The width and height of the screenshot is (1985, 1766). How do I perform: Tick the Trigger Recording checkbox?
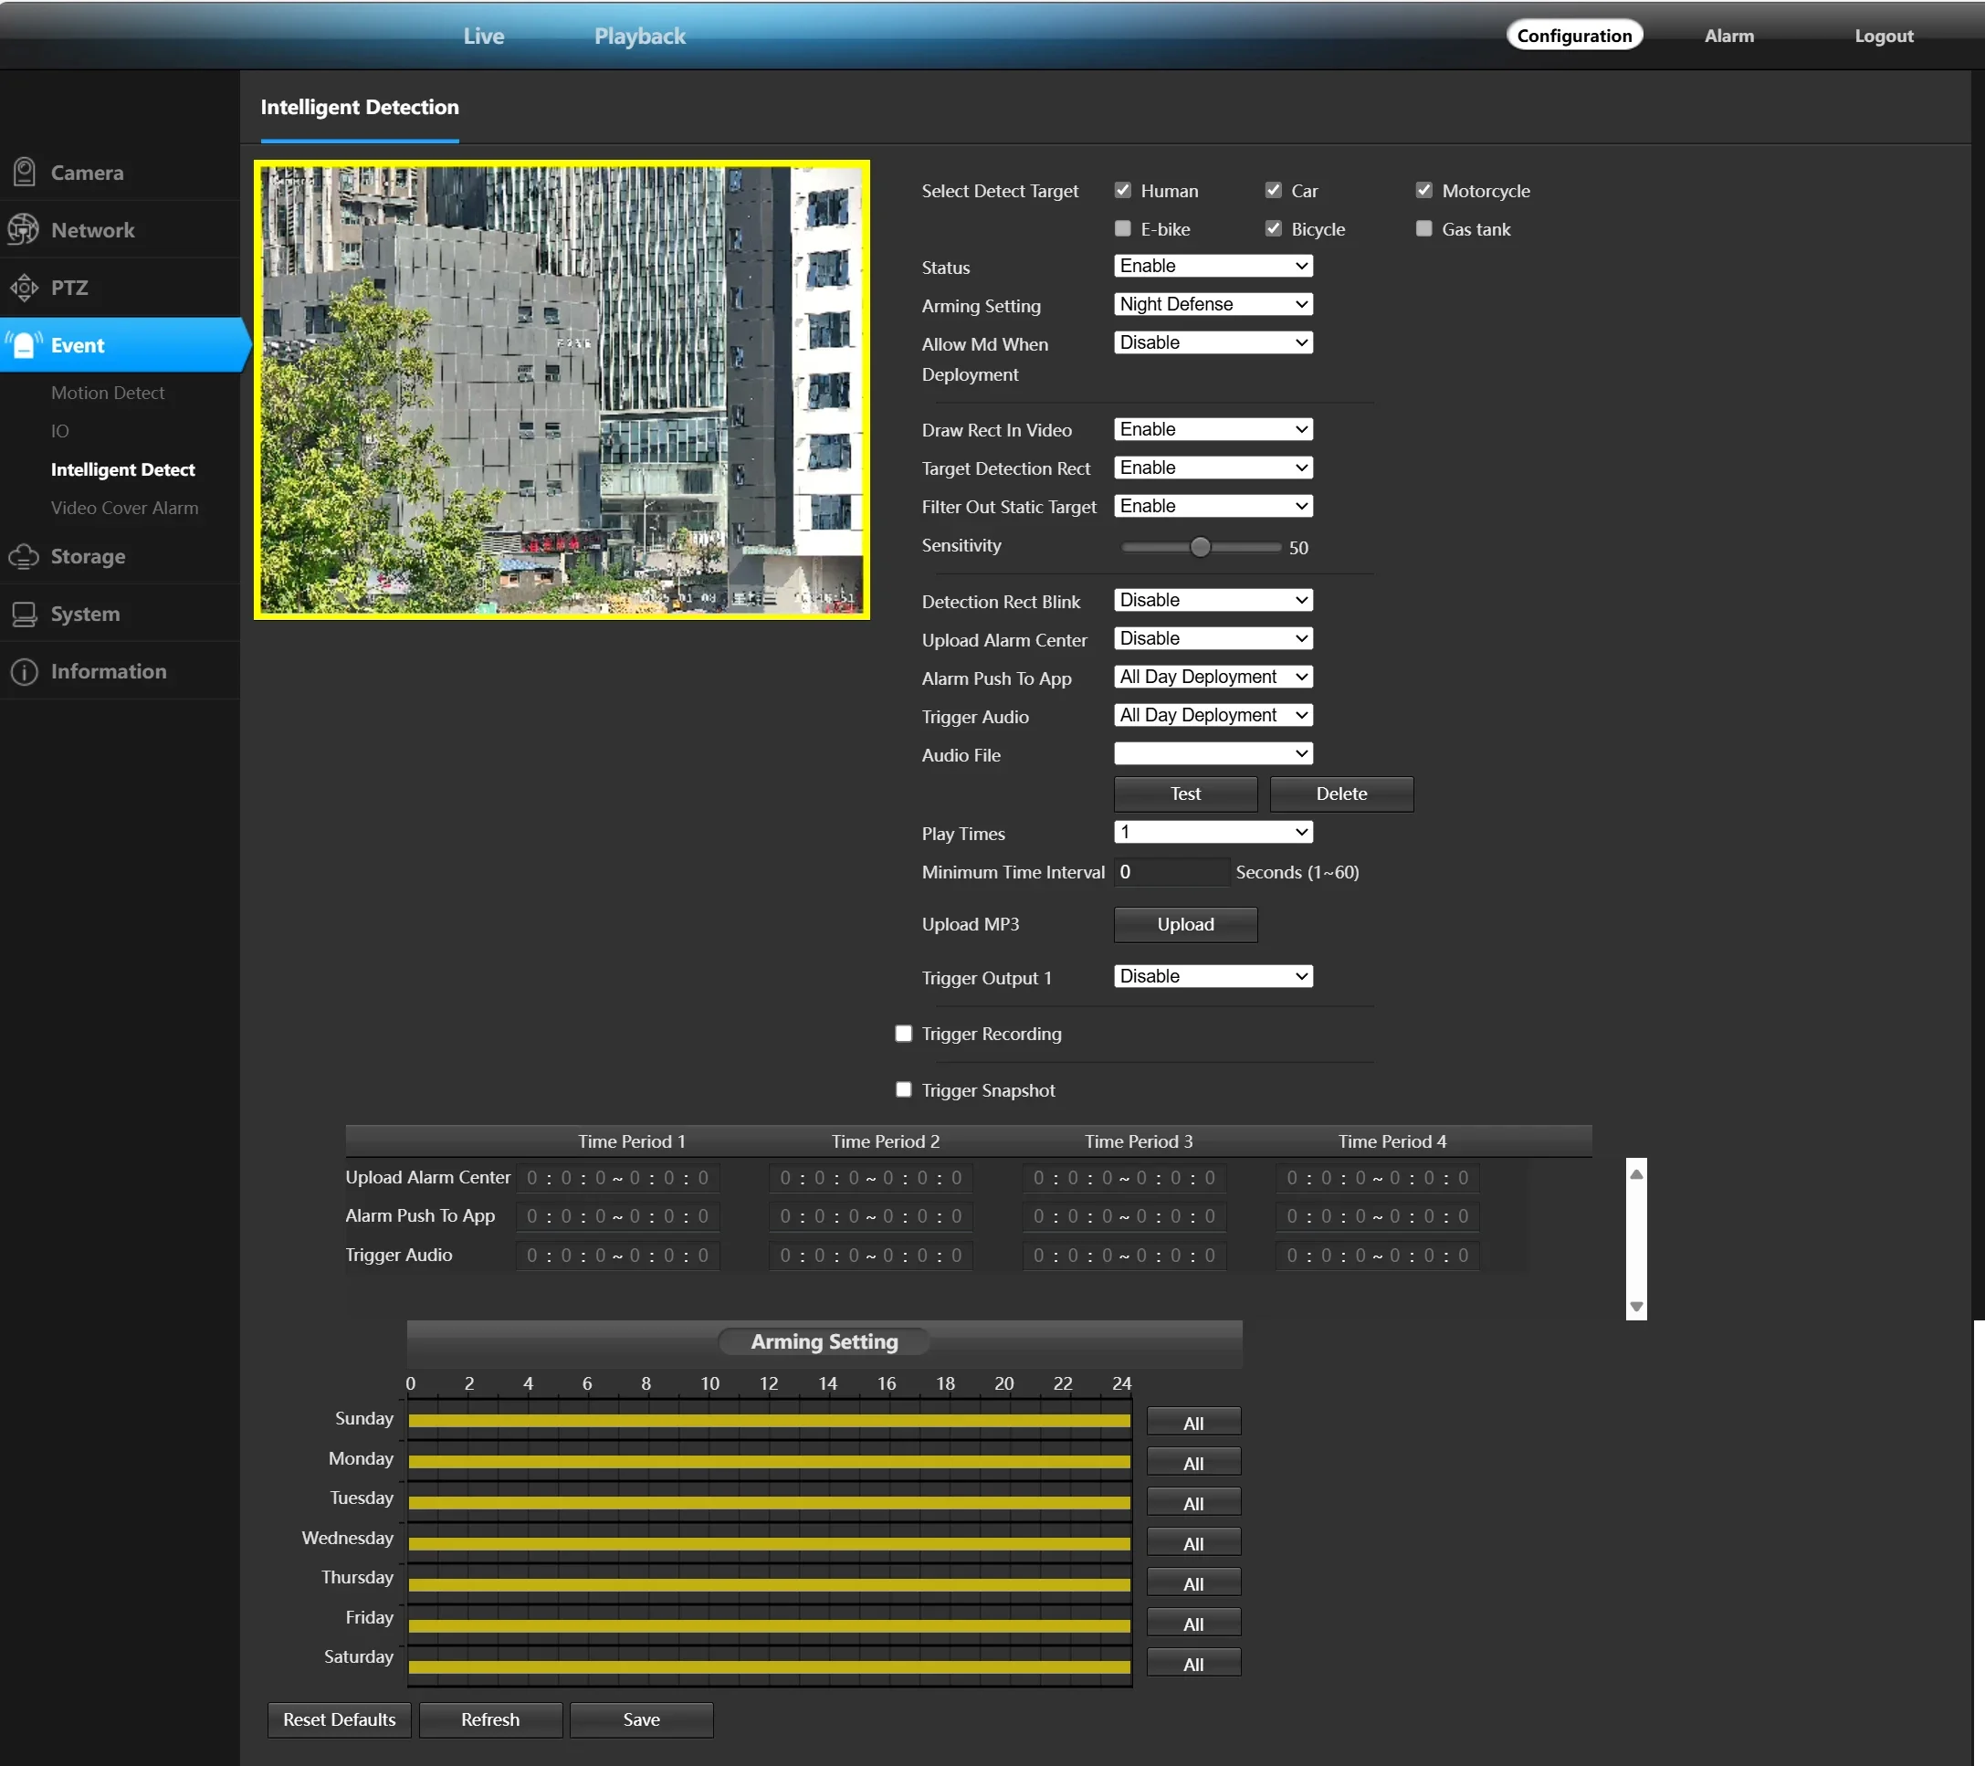pos(903,1034)
